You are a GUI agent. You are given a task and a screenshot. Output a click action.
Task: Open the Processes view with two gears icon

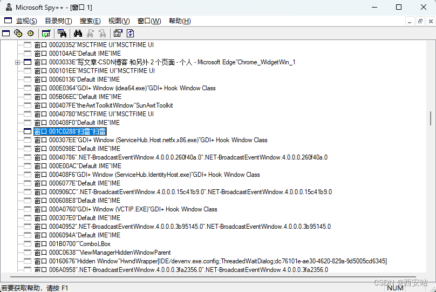tap(18, 34)
